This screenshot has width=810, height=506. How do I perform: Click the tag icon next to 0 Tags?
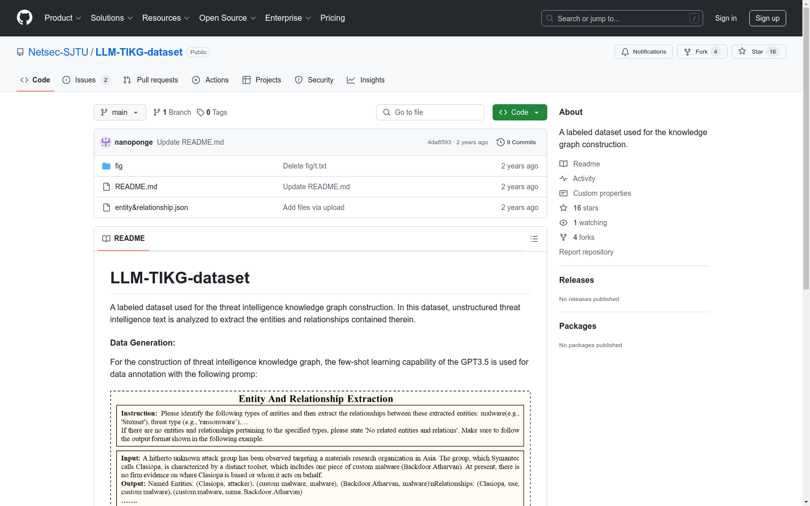(x=200, y=112)
